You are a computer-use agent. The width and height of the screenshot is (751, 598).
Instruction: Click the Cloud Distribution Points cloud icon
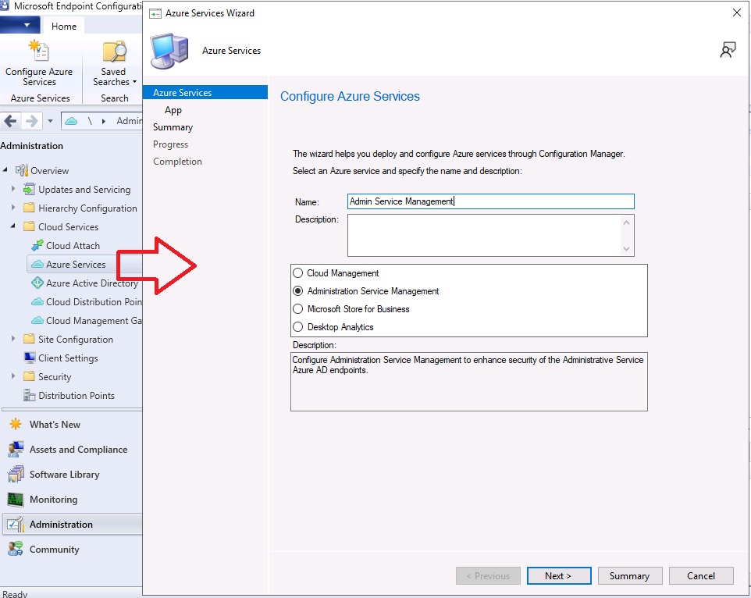(x=37, y=301)
